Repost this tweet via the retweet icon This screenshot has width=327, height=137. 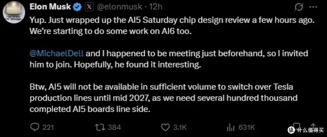coord(99,127)
